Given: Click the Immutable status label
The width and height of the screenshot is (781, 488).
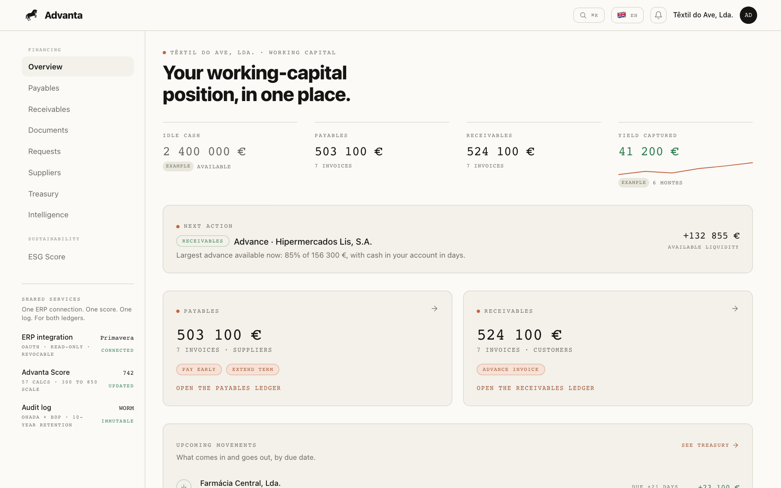Looking at the screenshot, I should click(118, 421).
